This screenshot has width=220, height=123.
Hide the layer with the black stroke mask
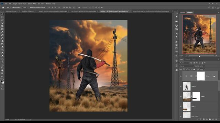coord(180,96)
